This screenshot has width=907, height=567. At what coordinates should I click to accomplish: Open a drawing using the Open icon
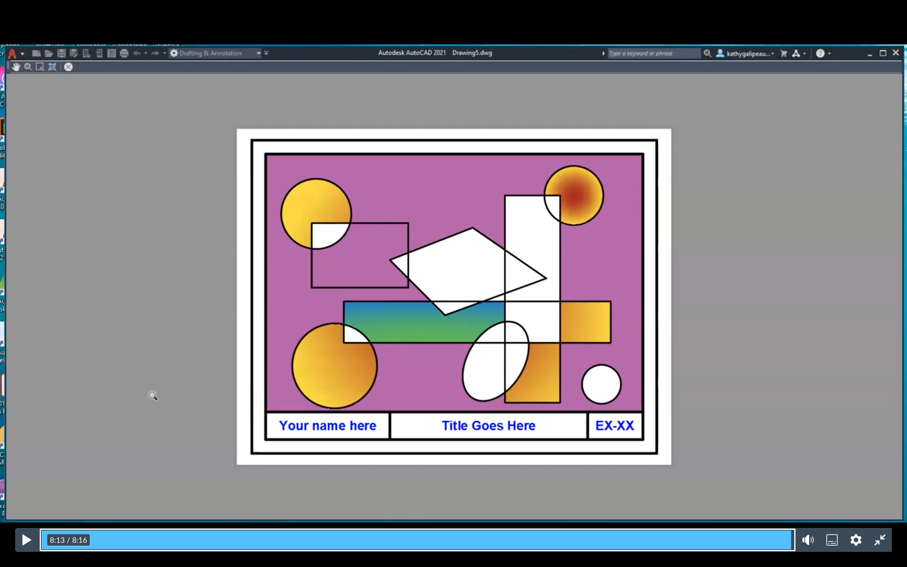(x=49, y=53)
